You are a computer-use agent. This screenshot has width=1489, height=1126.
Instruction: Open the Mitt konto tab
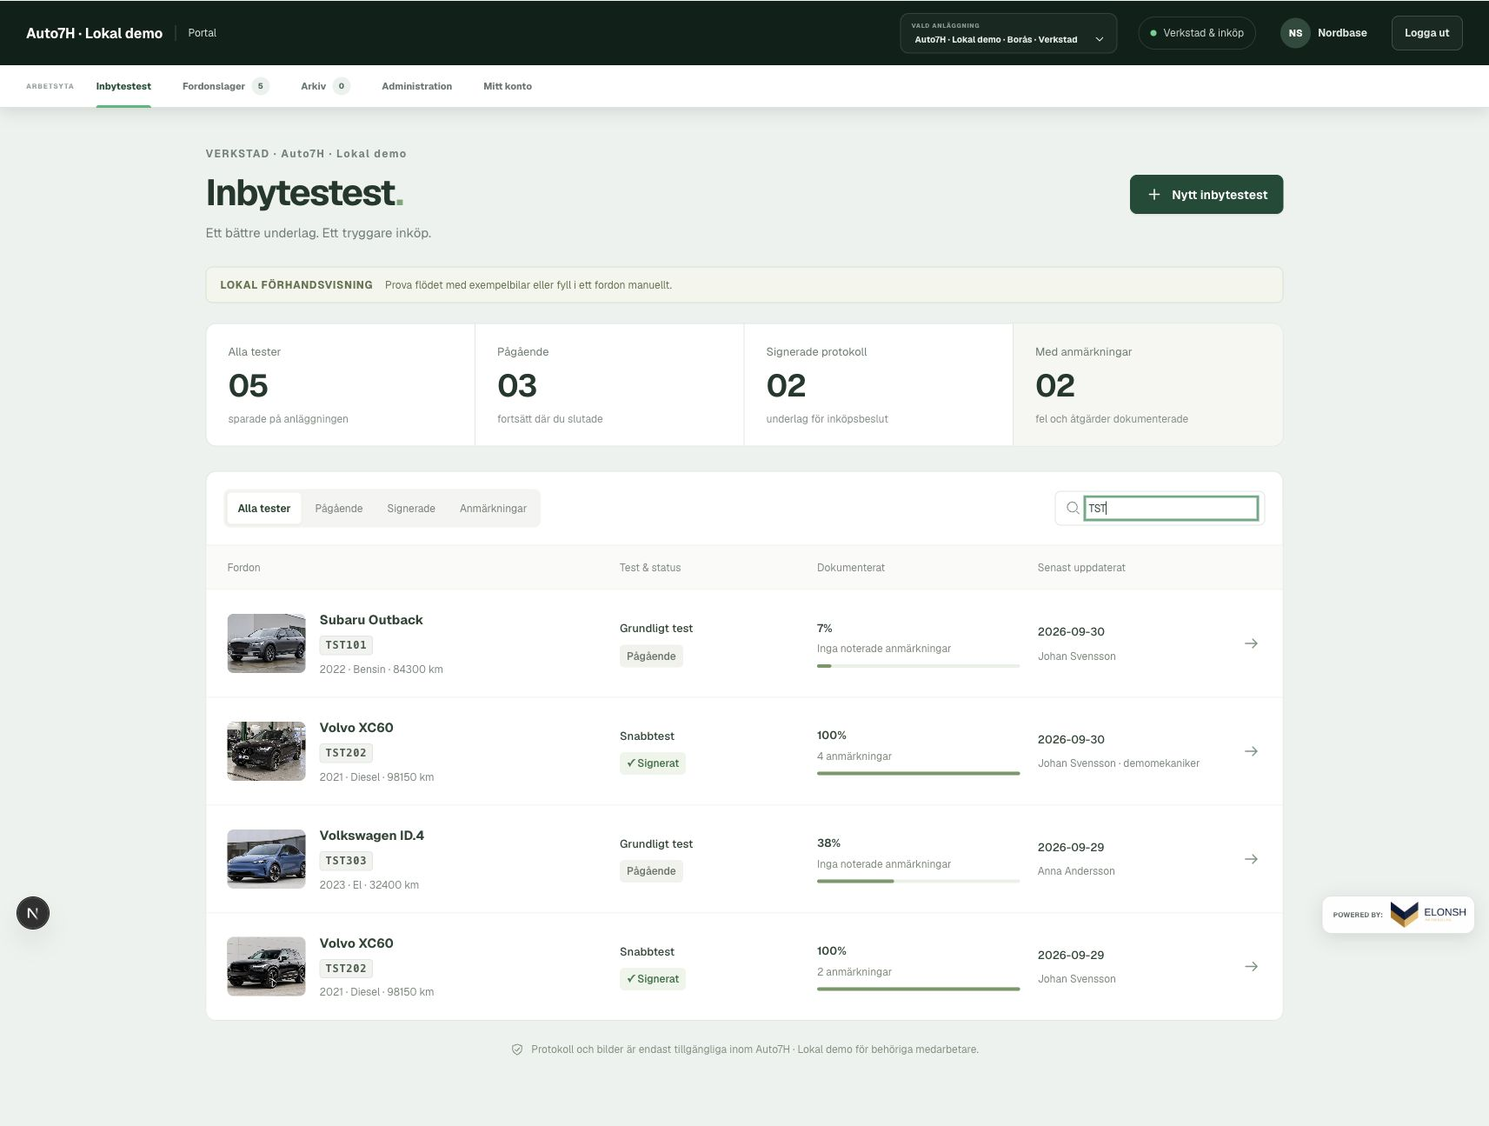pos(508,86)
